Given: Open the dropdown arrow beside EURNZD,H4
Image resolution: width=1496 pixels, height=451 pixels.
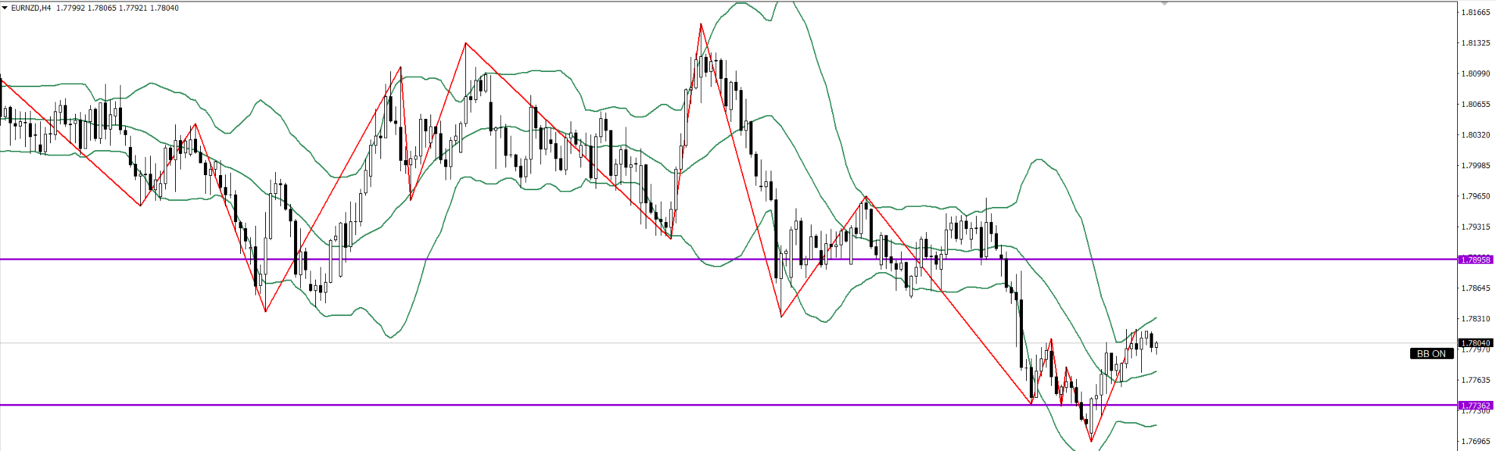Looking at the screenshot, I should pos(5,9).
